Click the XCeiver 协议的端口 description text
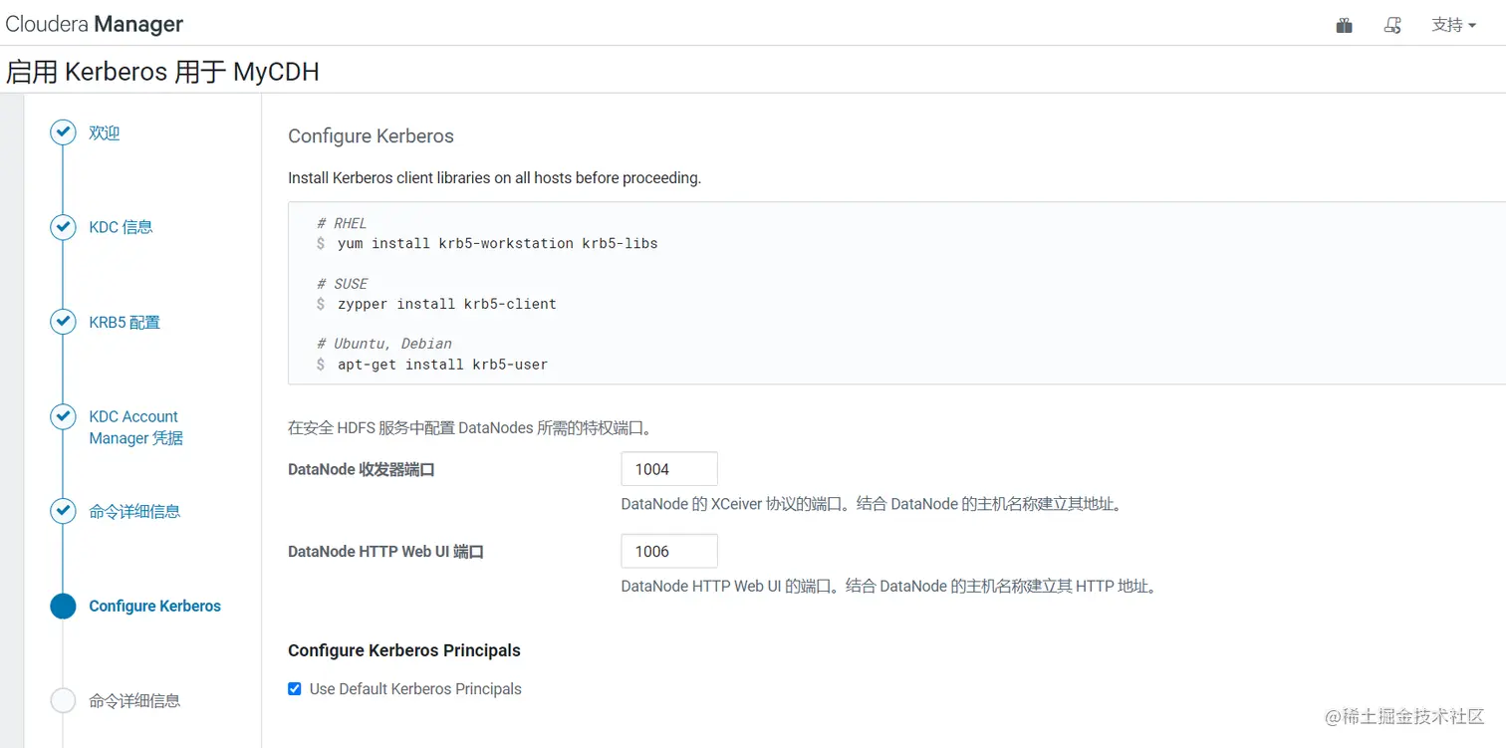The image size is (1506, 748). tap(875, 504)
